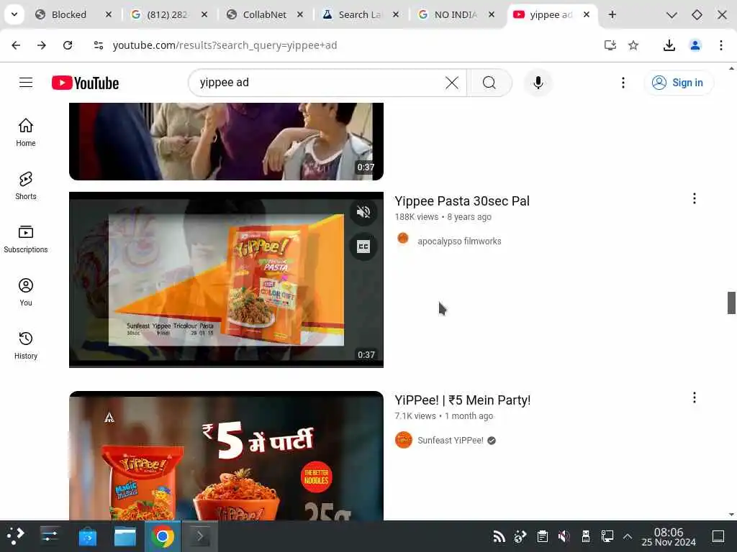The height and width of the screenshot is (552, 737).
Task: Open more options for ₹5 Mein Party video
Action: pos(695,397)
